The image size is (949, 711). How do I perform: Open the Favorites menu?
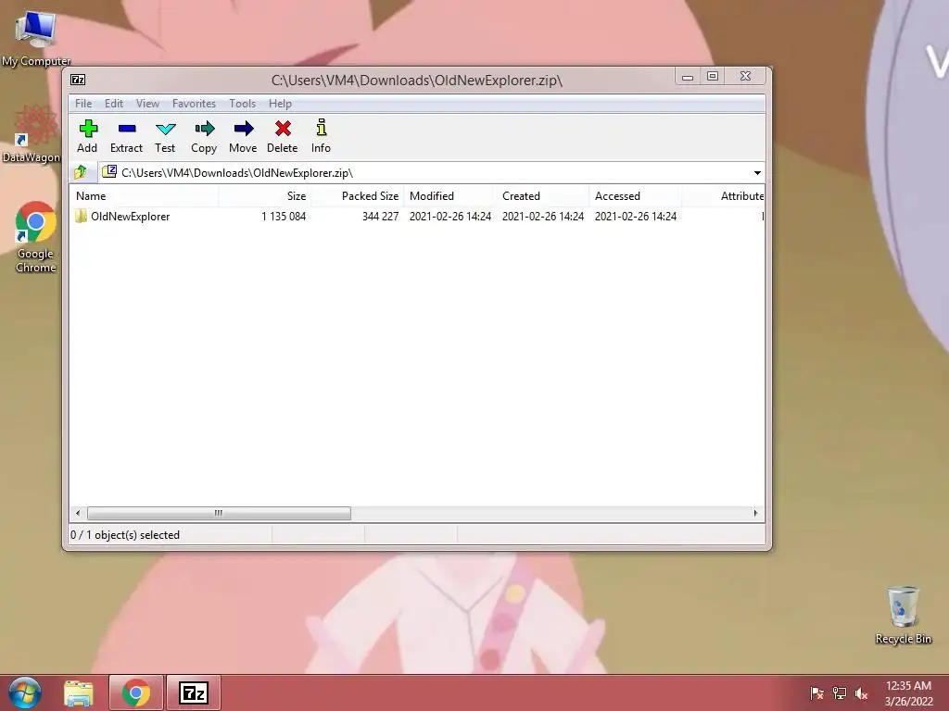tap(194, 104)
